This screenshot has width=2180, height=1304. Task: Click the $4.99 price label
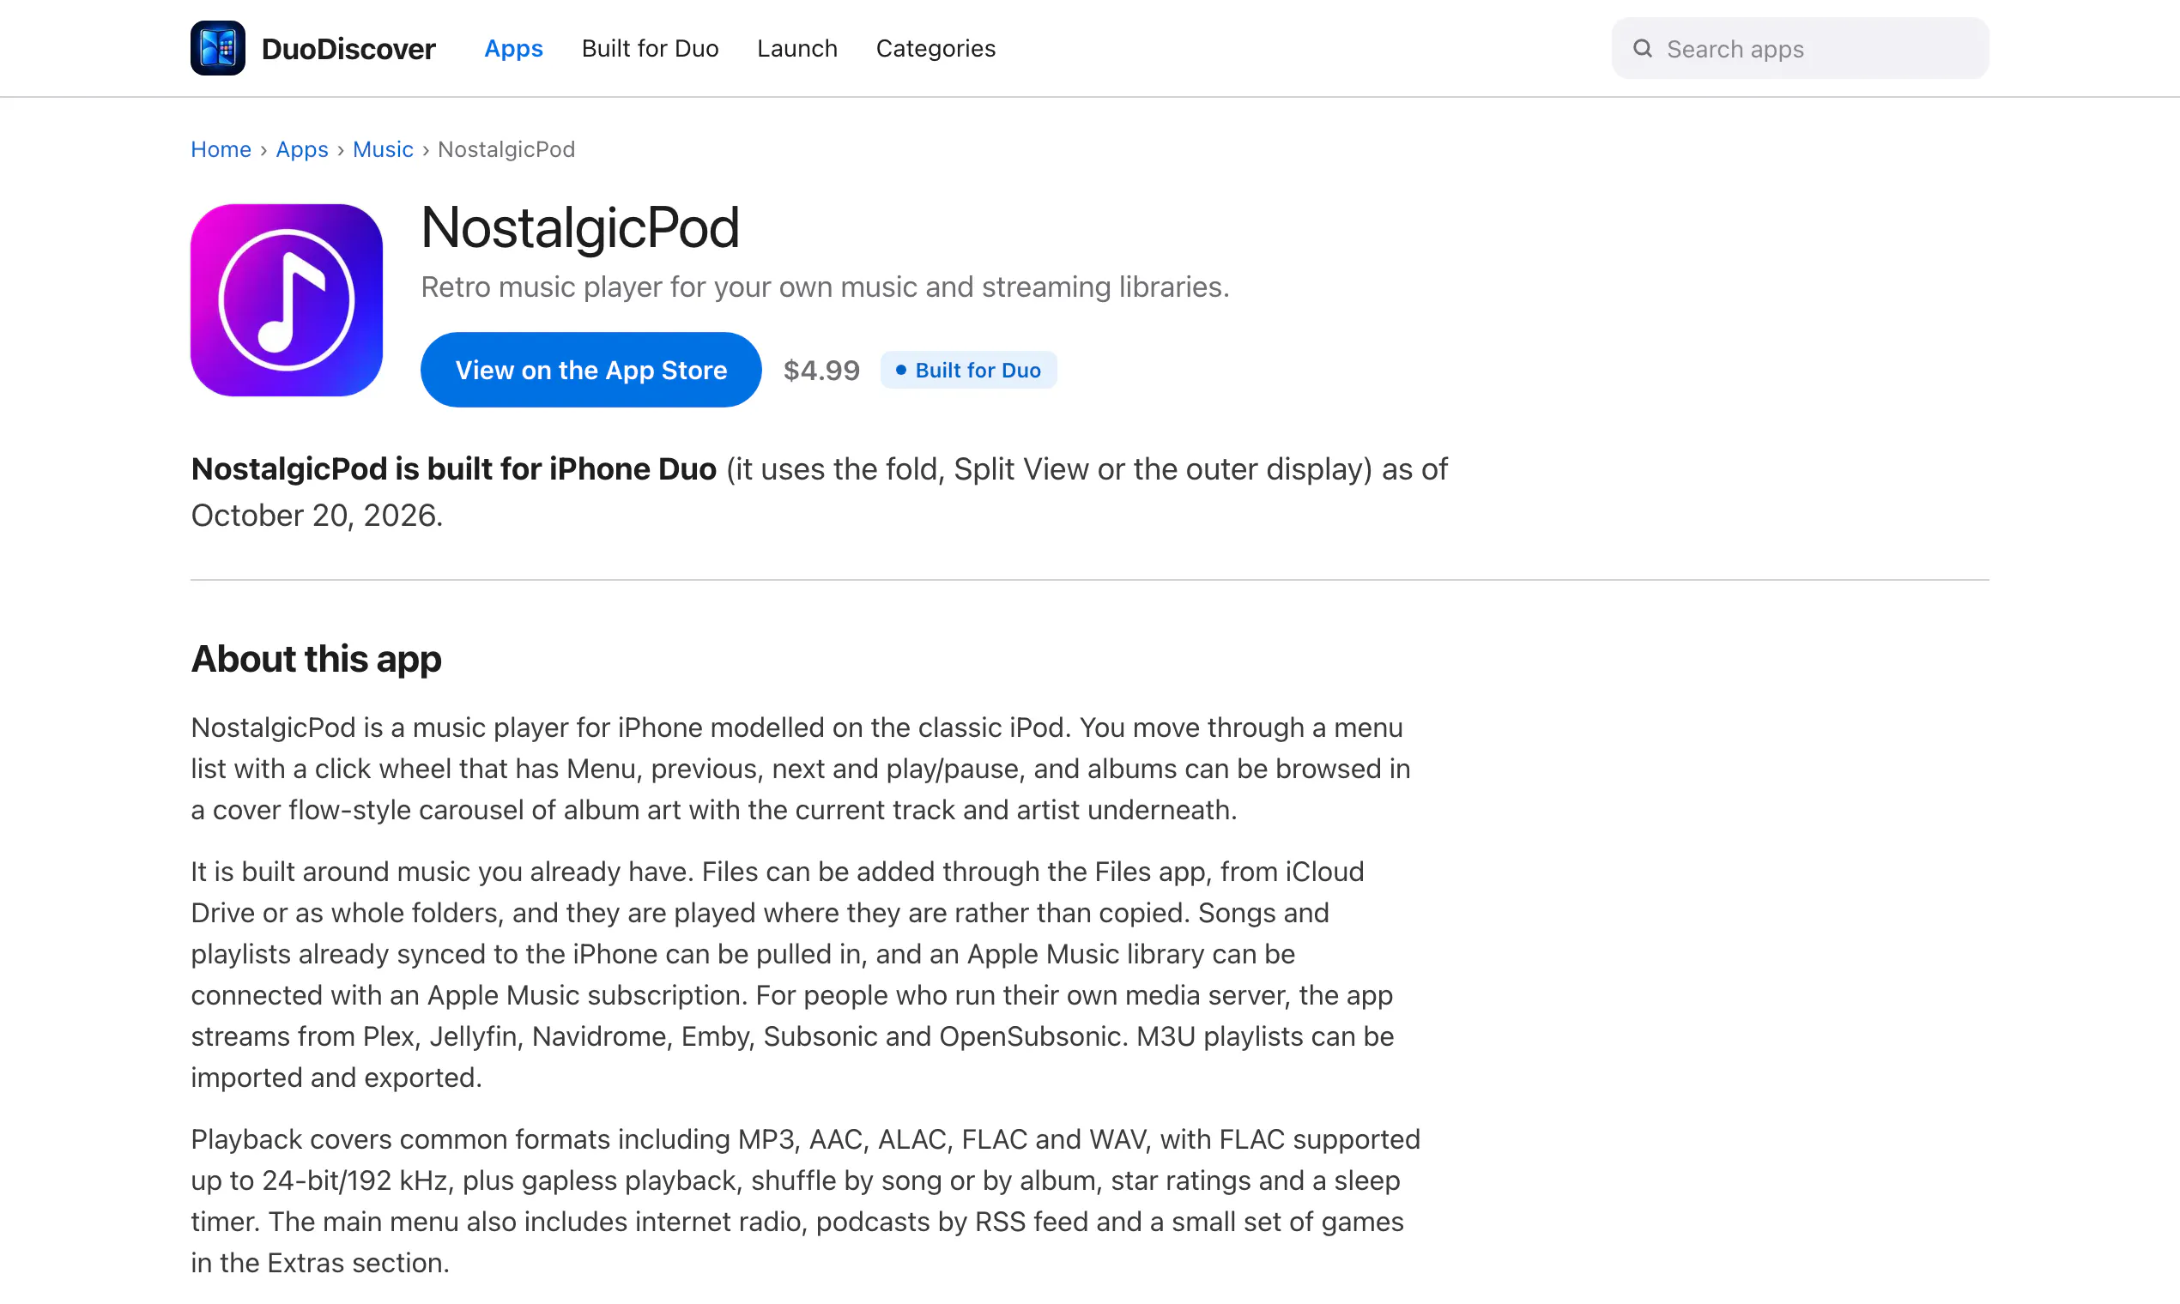click(x=821, y=370)
